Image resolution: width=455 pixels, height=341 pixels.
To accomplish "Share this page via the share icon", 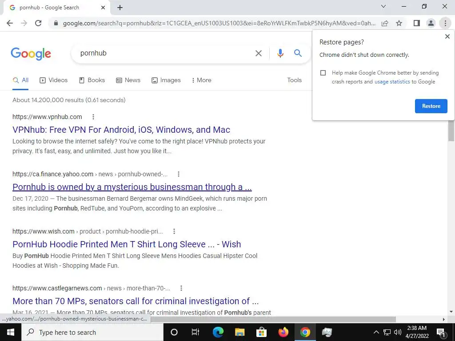I will 385,23.
